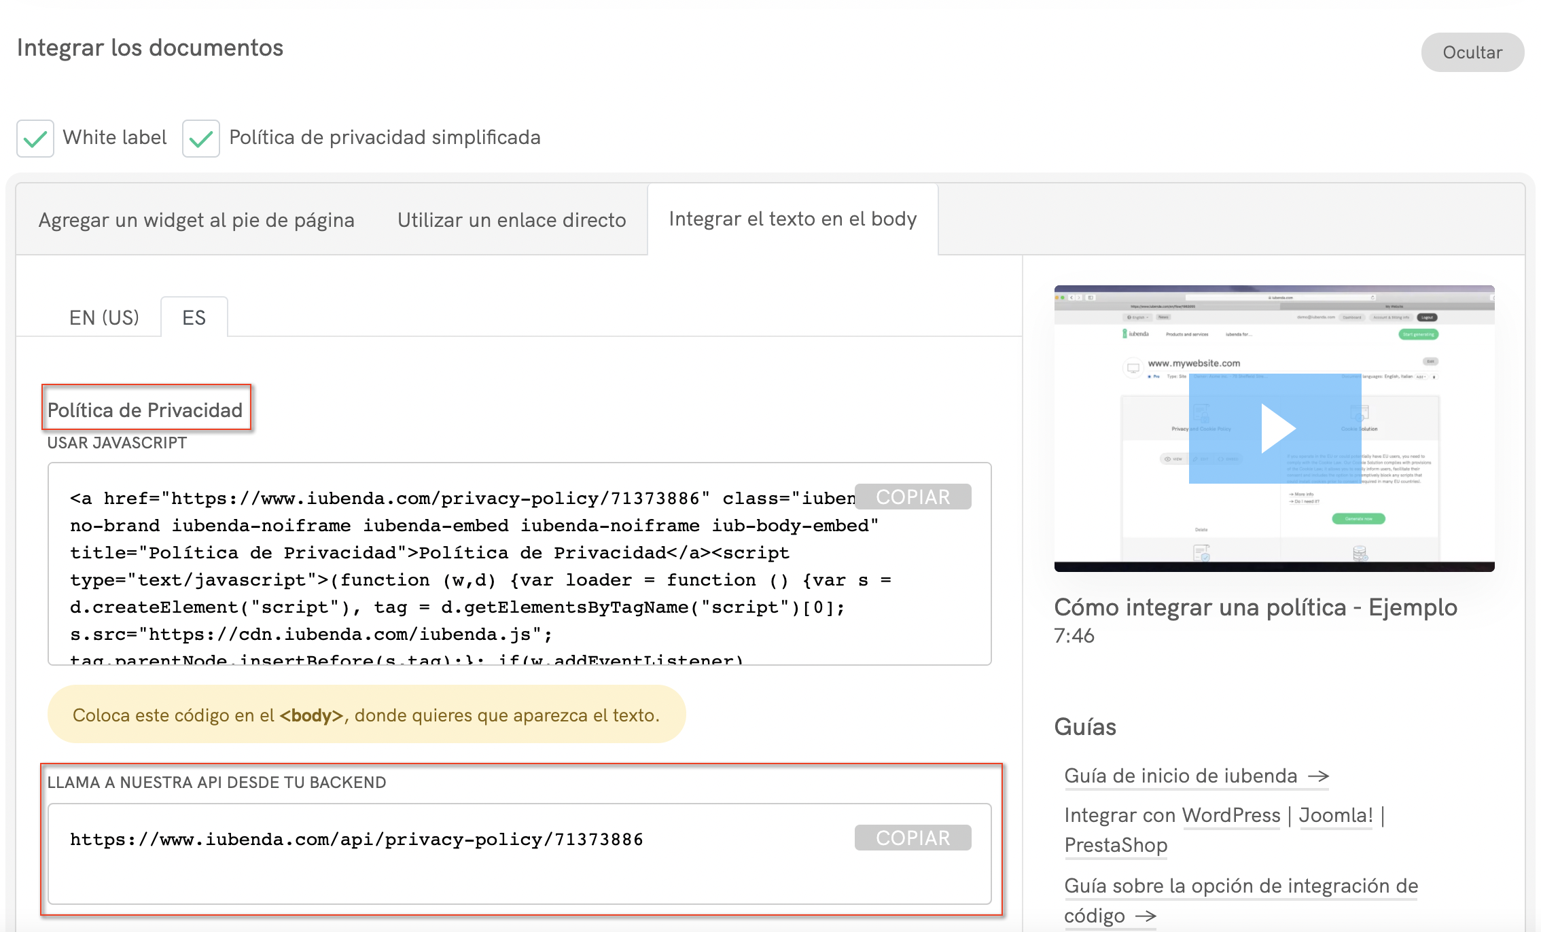This screenshot has height=932, width=1541.
Task: Copy the API privacy-policy URL
Action: click(913, 838)
